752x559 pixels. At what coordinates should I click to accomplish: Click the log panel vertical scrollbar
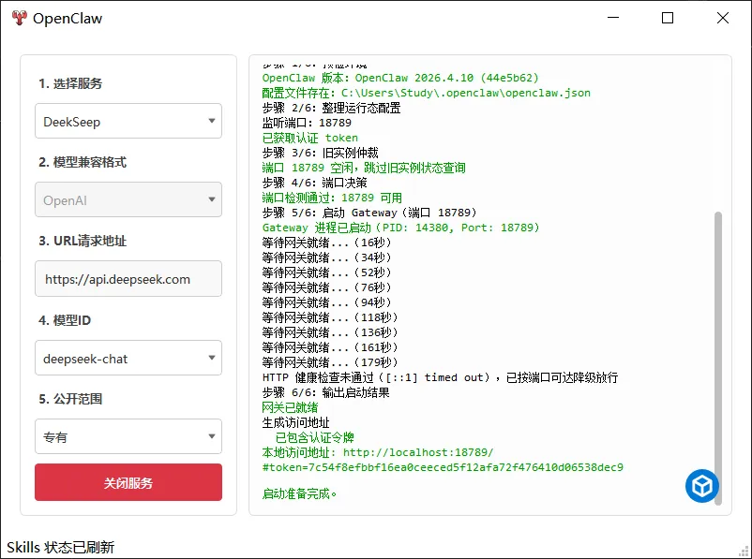click(718, 359)
